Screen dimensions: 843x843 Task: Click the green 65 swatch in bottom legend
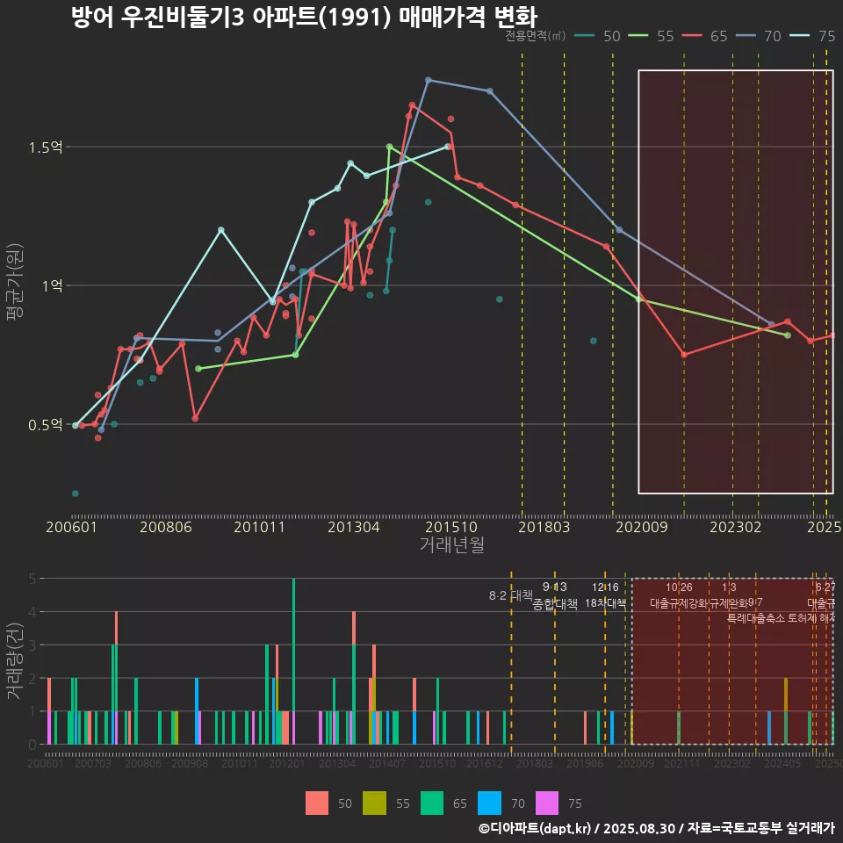[x=432, y=803]
